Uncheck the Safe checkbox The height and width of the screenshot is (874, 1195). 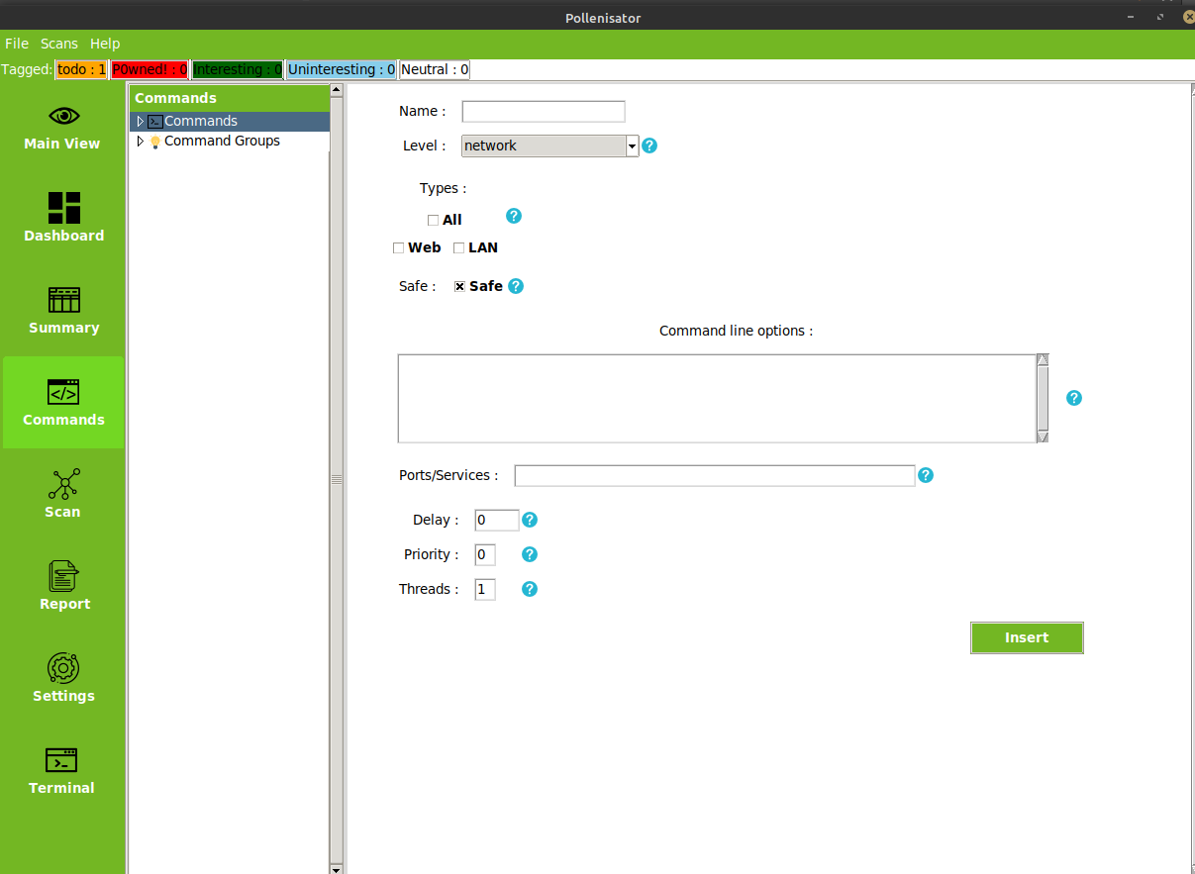coord(460,287)
